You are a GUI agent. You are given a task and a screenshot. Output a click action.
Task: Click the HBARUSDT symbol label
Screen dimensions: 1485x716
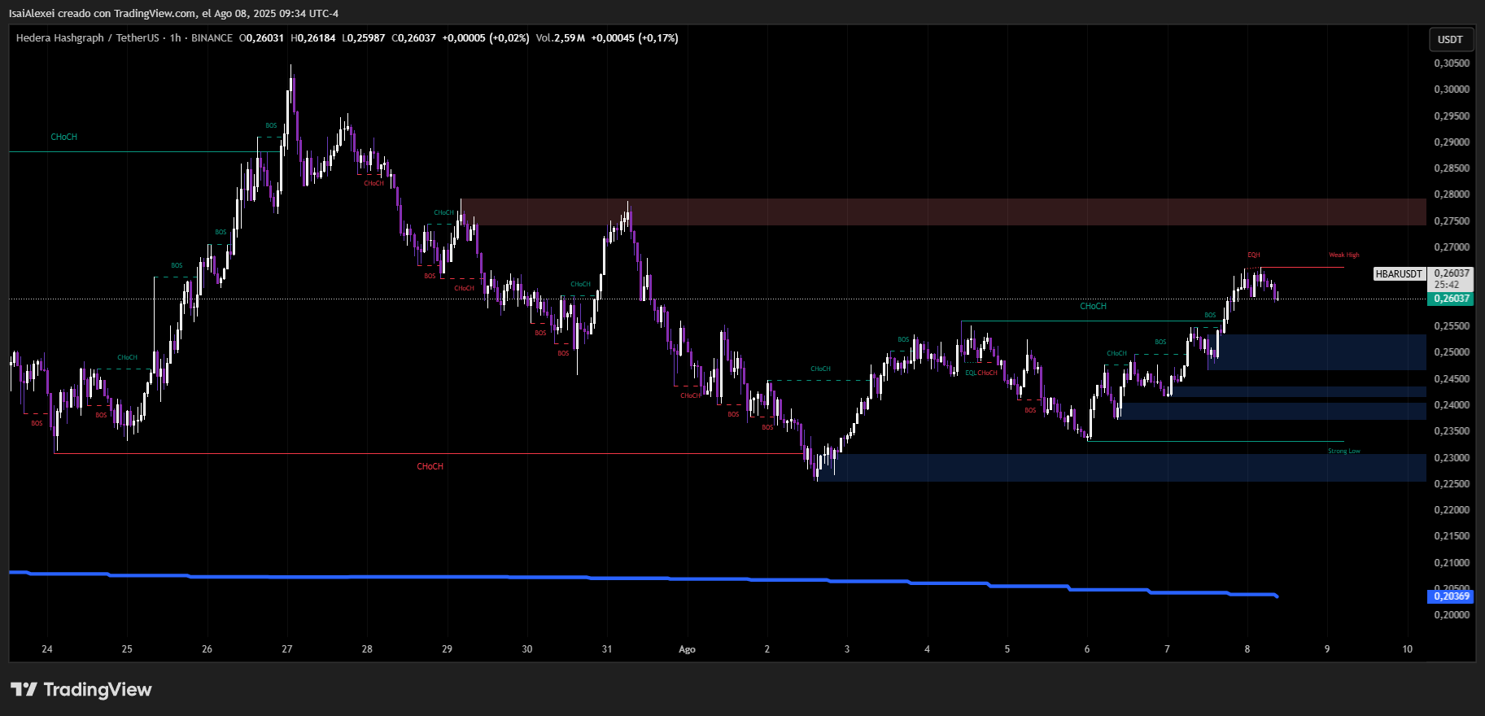click(1399, 274)
